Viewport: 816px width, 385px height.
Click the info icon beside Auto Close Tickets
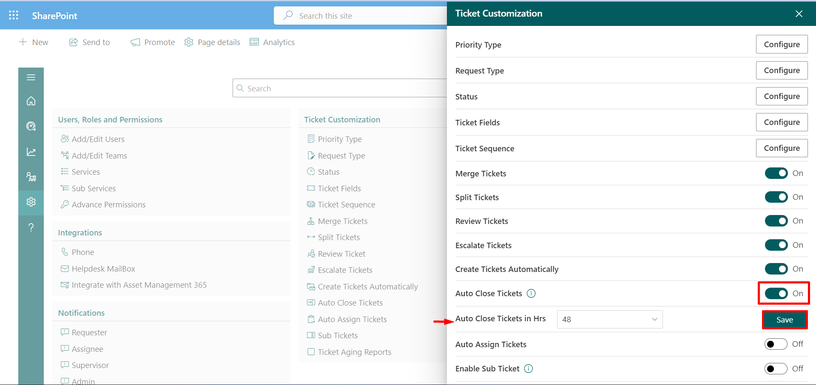point(531,293)
